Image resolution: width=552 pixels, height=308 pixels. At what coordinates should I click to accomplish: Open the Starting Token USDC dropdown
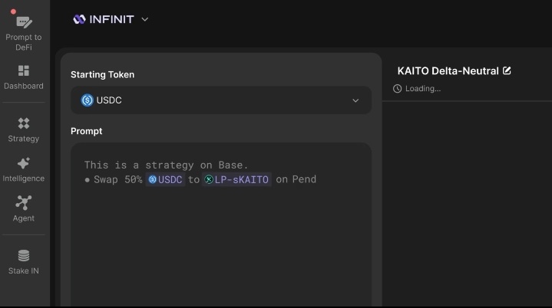tap(220, 100)
